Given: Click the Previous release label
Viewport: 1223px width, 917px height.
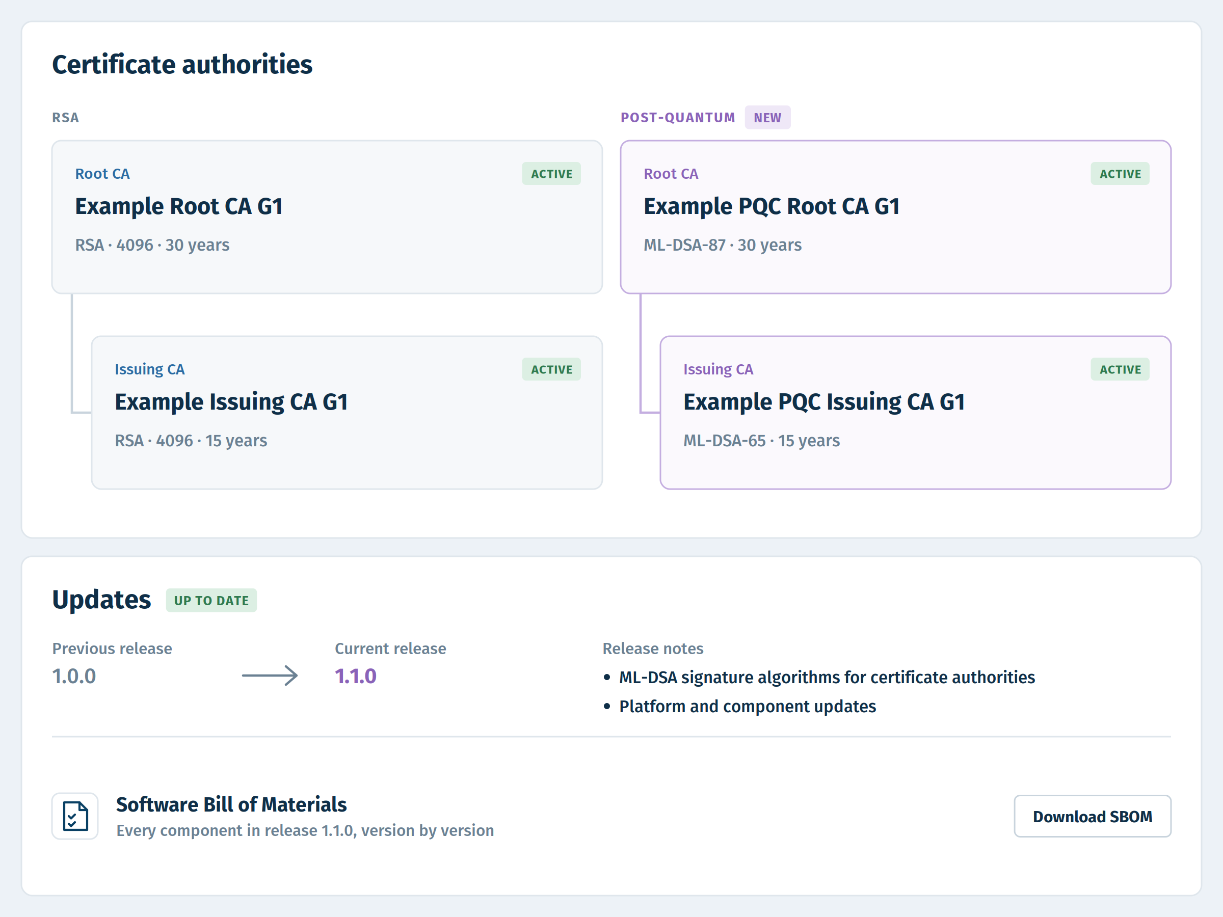Looking at the screenshot, I should point(112,649).
